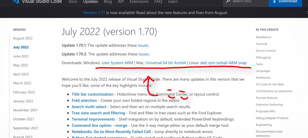
Task: Open Tree view search and filtering link
Action: (98, 113)
